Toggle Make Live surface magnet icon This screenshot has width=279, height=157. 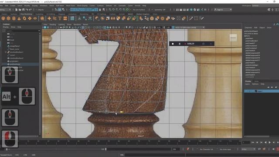128,10
